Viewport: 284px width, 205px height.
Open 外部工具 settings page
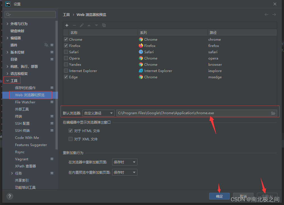(22, 109)
